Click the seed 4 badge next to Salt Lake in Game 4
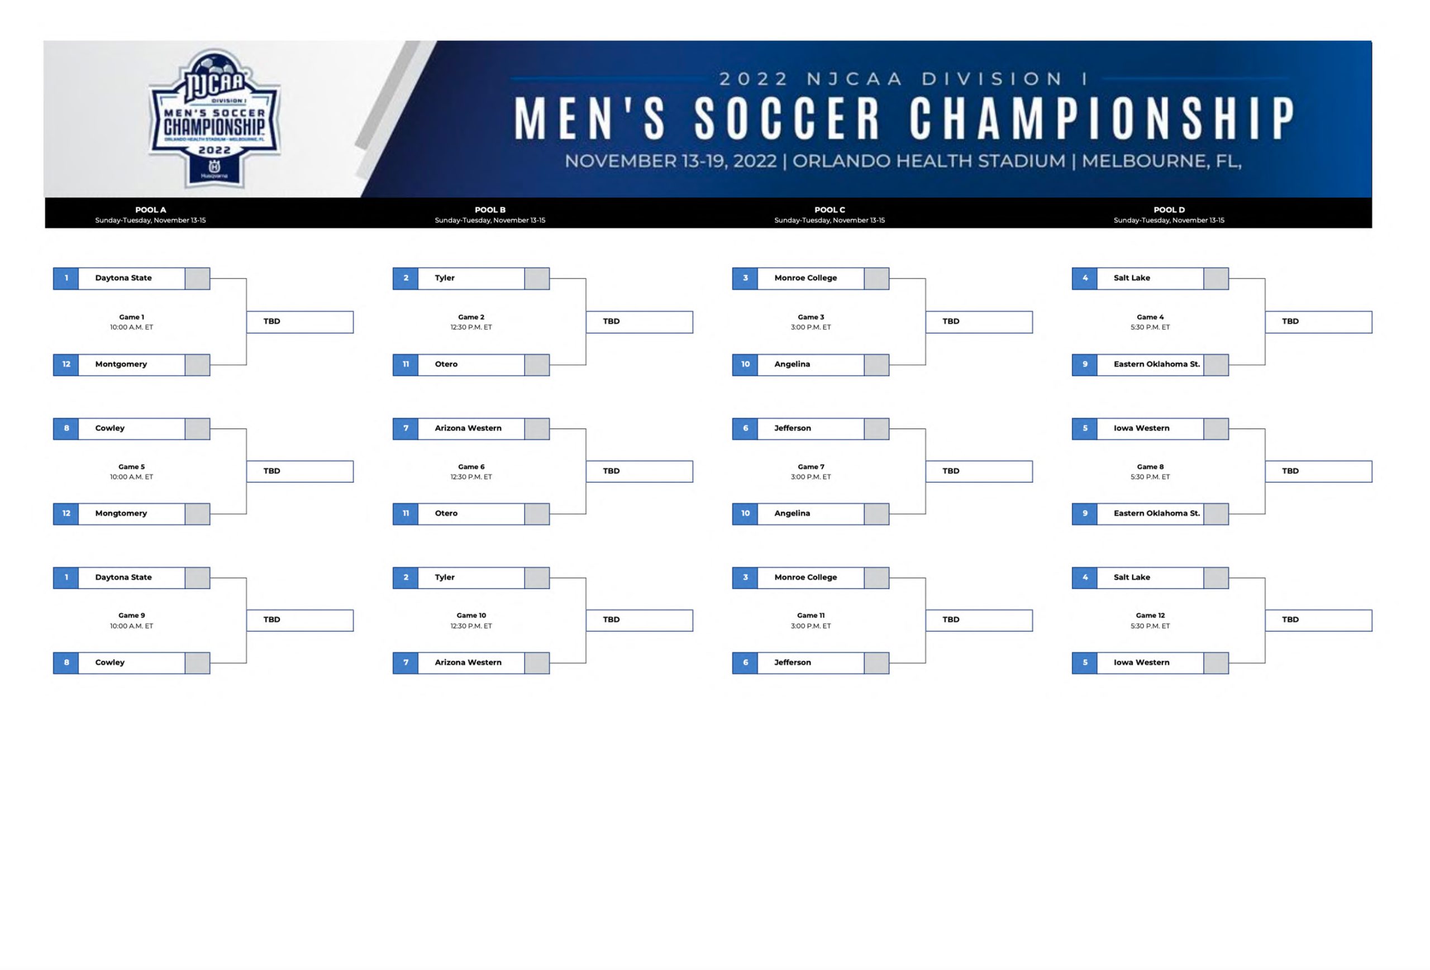This screenshot has height=970, width=1430. pyautogui.click(x=1085, y=279)
